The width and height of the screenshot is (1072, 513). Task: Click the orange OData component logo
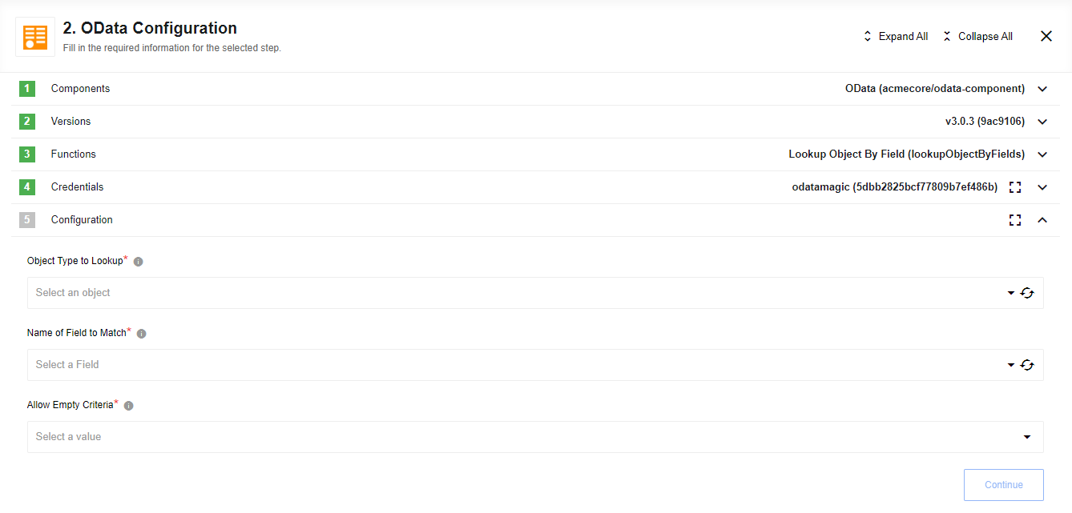tap(34, 37)
